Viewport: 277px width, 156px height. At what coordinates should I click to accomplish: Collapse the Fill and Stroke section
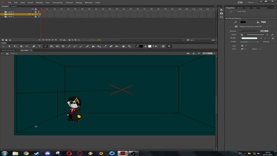(x=227, y=18)
